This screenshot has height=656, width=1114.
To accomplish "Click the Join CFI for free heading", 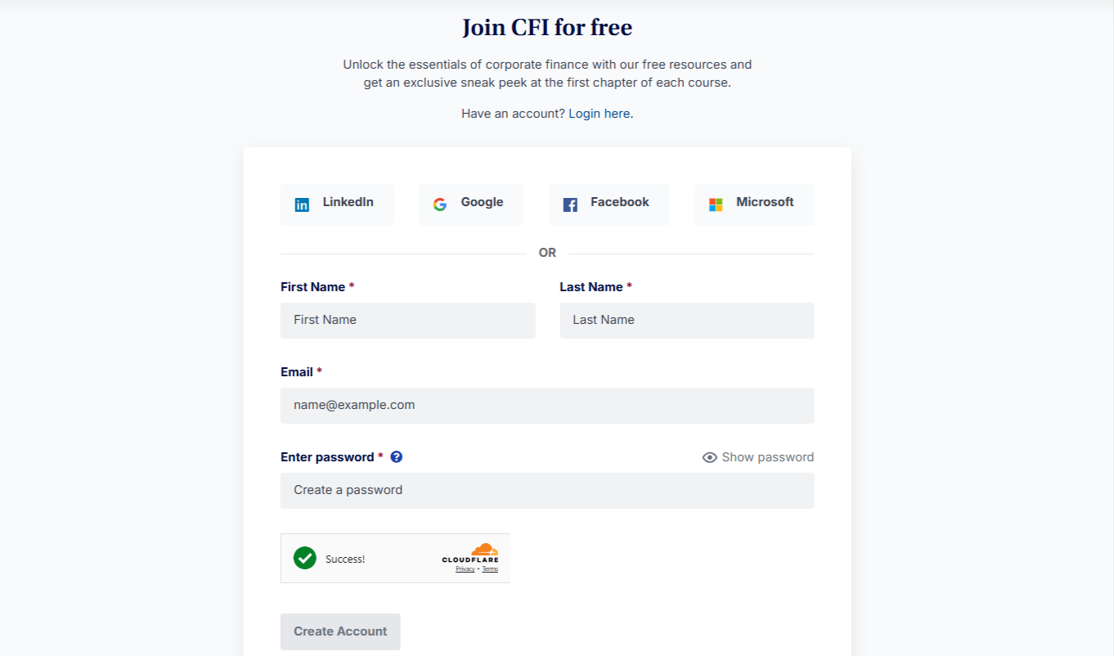I will (x=546, y=27).
